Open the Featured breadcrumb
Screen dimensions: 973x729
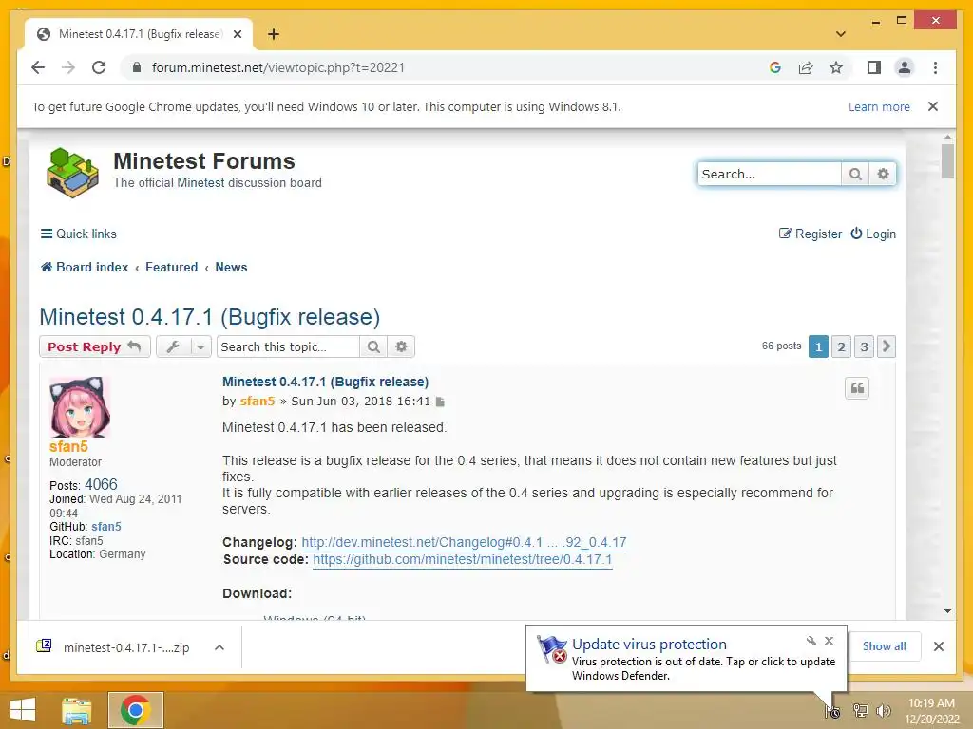click(171, 267)
